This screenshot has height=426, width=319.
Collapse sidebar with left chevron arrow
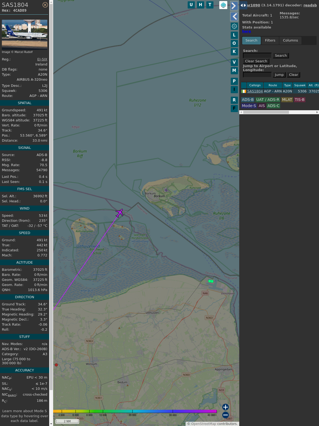234,17
